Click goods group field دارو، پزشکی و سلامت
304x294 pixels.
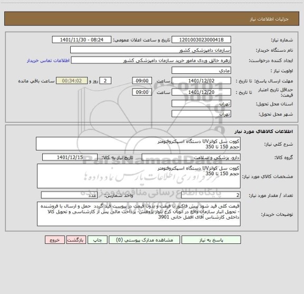191,157
